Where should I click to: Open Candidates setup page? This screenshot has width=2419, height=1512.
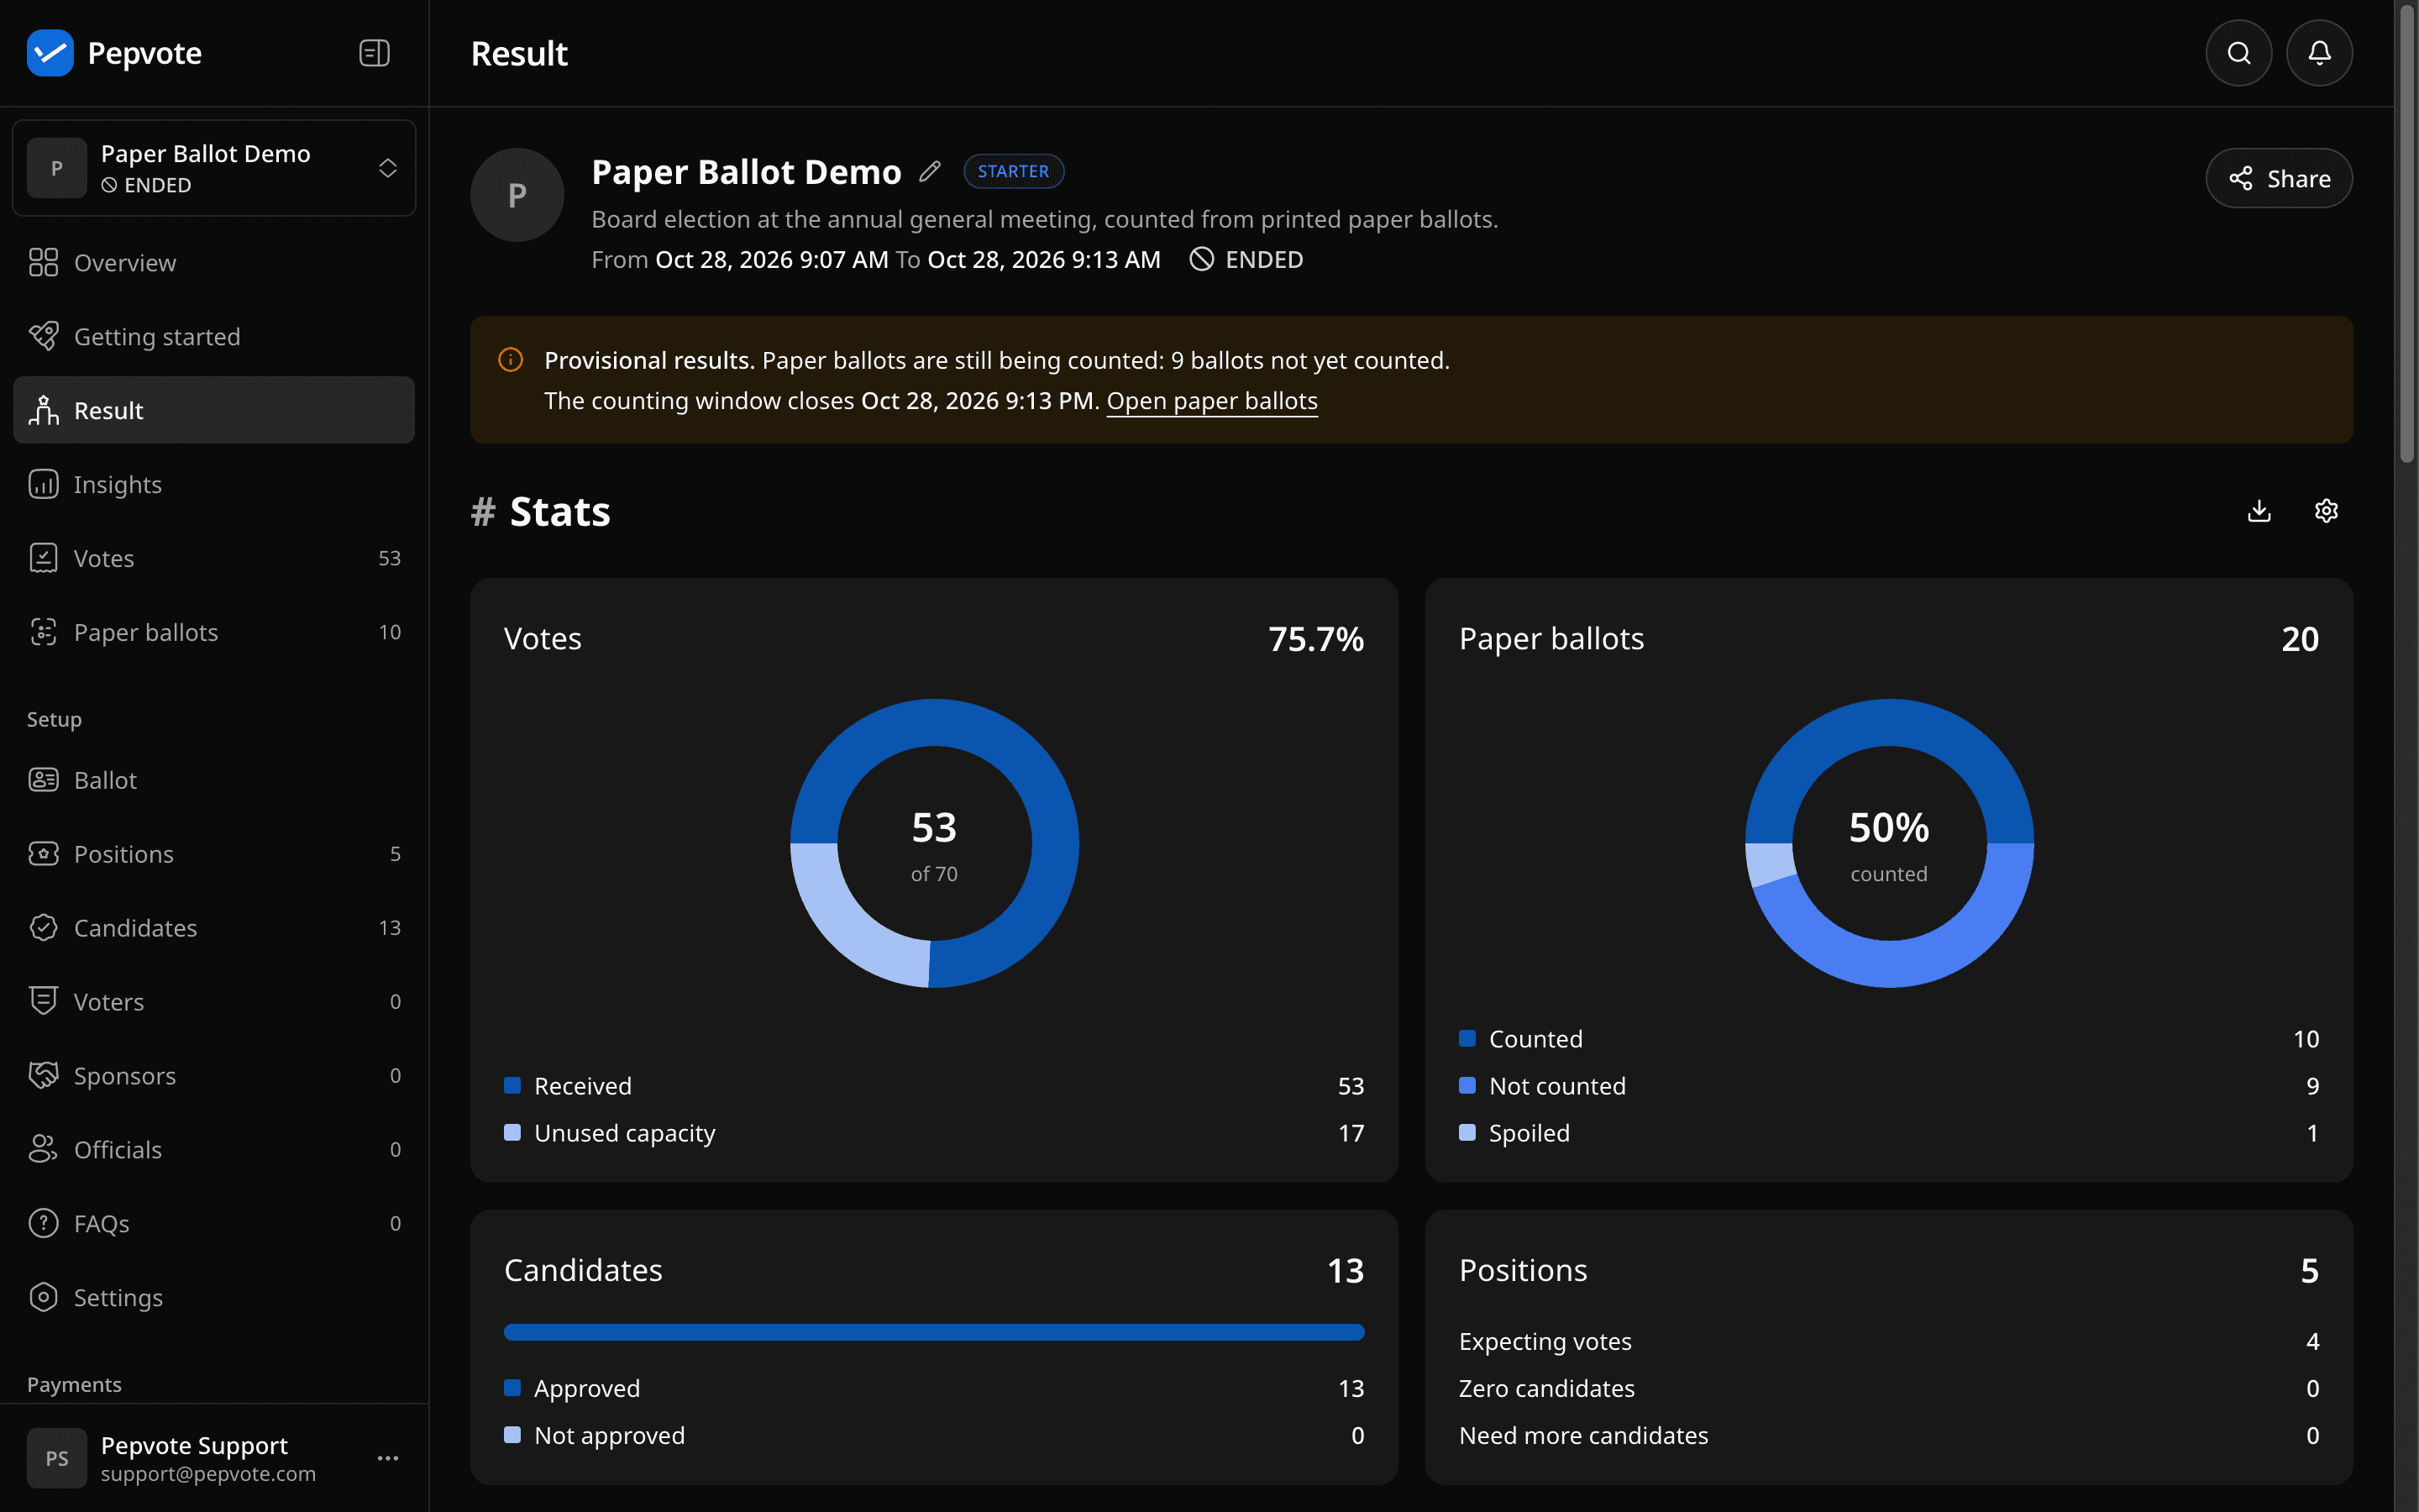click(x=214, y=929)
